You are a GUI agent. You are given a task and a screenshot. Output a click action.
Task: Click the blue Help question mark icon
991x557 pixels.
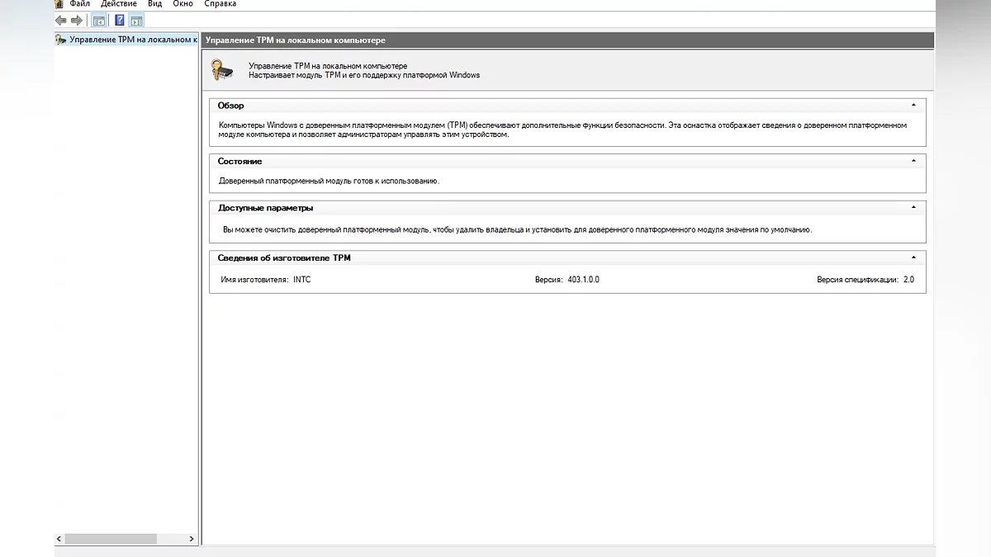tap(120, 20)
